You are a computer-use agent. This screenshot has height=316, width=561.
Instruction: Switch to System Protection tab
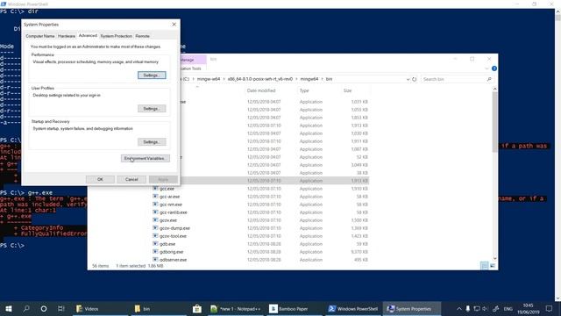point(117,36)
